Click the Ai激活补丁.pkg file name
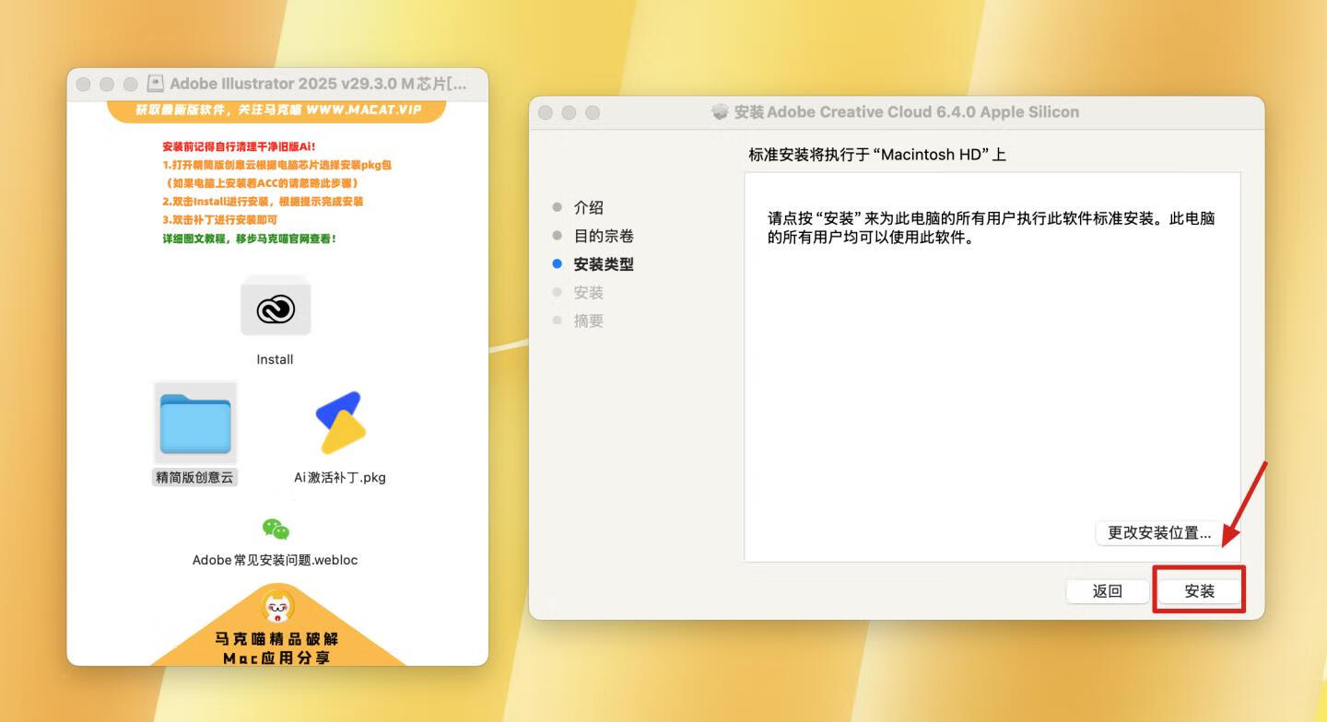The height and width of the screenshot is (722, 1327). click(340, 477)
